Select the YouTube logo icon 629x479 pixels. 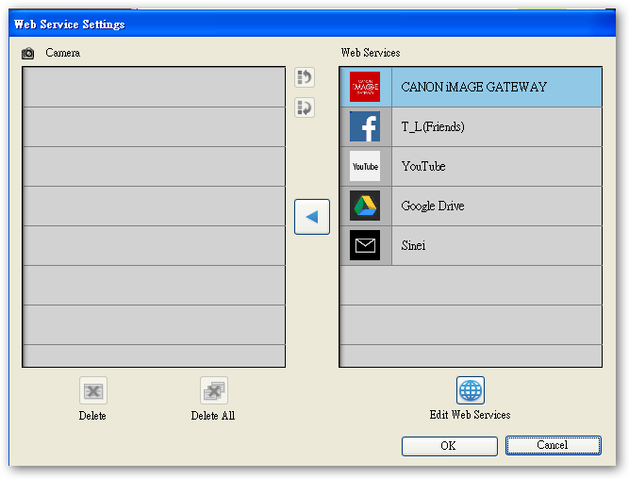pos(365,166)
